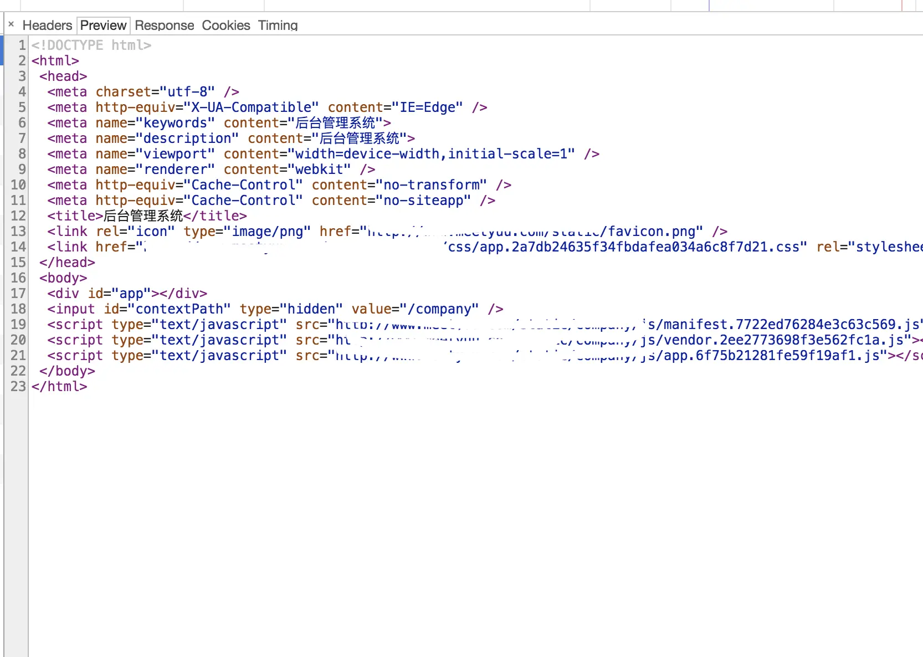Click the closing head tag
The width and height of the screenshot is (923, 657).
67,262
